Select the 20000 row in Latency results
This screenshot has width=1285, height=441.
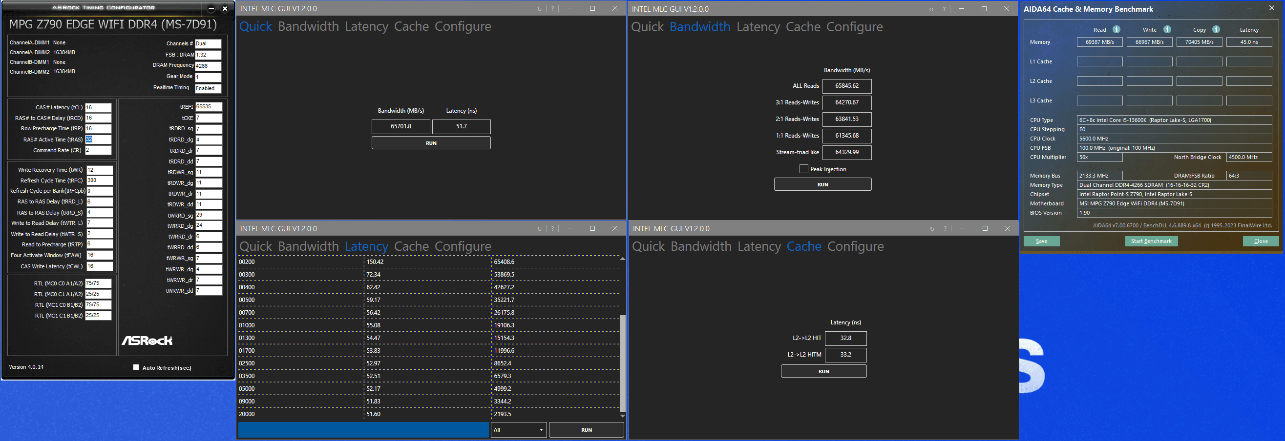(x=429, y=414)
